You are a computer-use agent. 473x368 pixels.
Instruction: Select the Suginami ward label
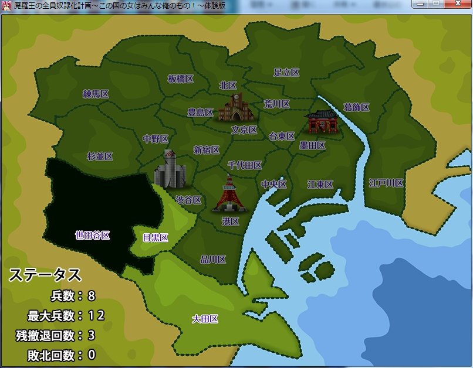click(x=100, y=156)
